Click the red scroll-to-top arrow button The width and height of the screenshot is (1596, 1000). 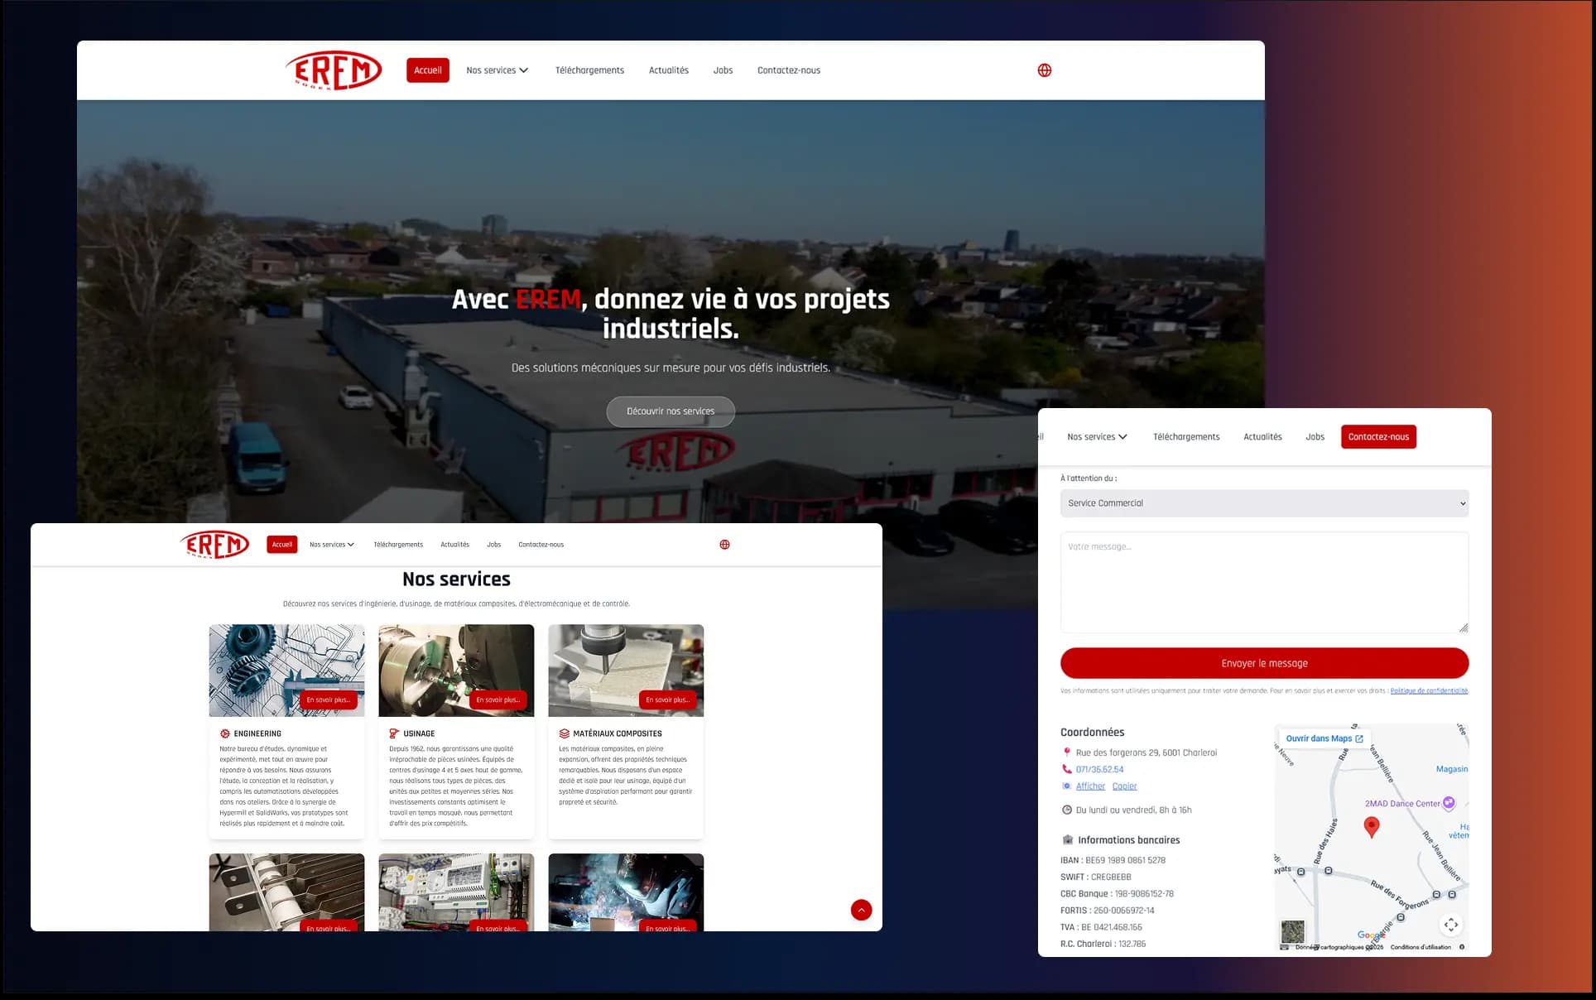(861, 910)
